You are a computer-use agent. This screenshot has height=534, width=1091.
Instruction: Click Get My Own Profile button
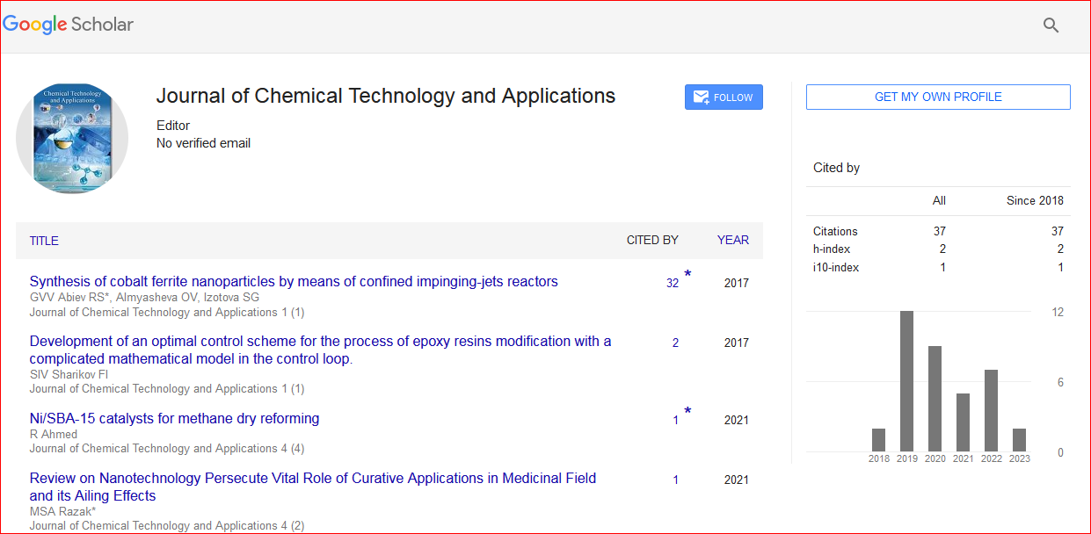[x=937, y=97]
